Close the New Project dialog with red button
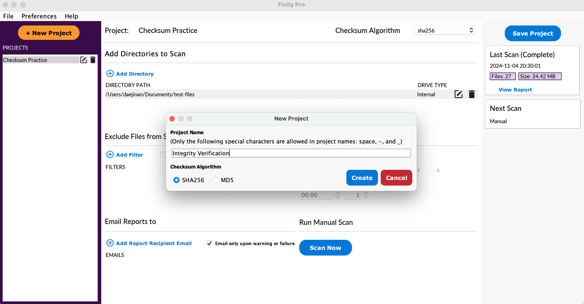Screen dimensions: 584x304 172,119
